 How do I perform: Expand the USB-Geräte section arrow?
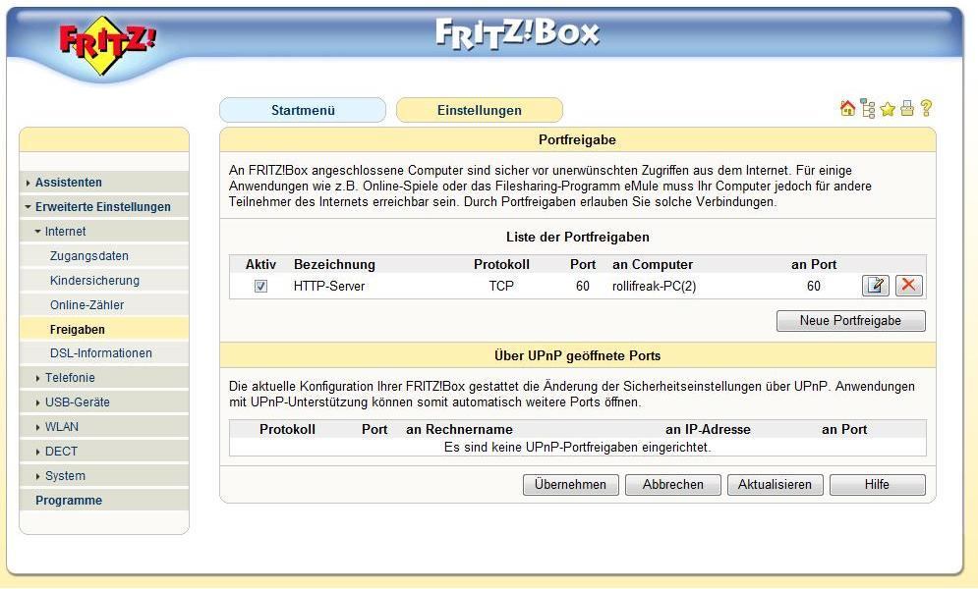(38, 402)
